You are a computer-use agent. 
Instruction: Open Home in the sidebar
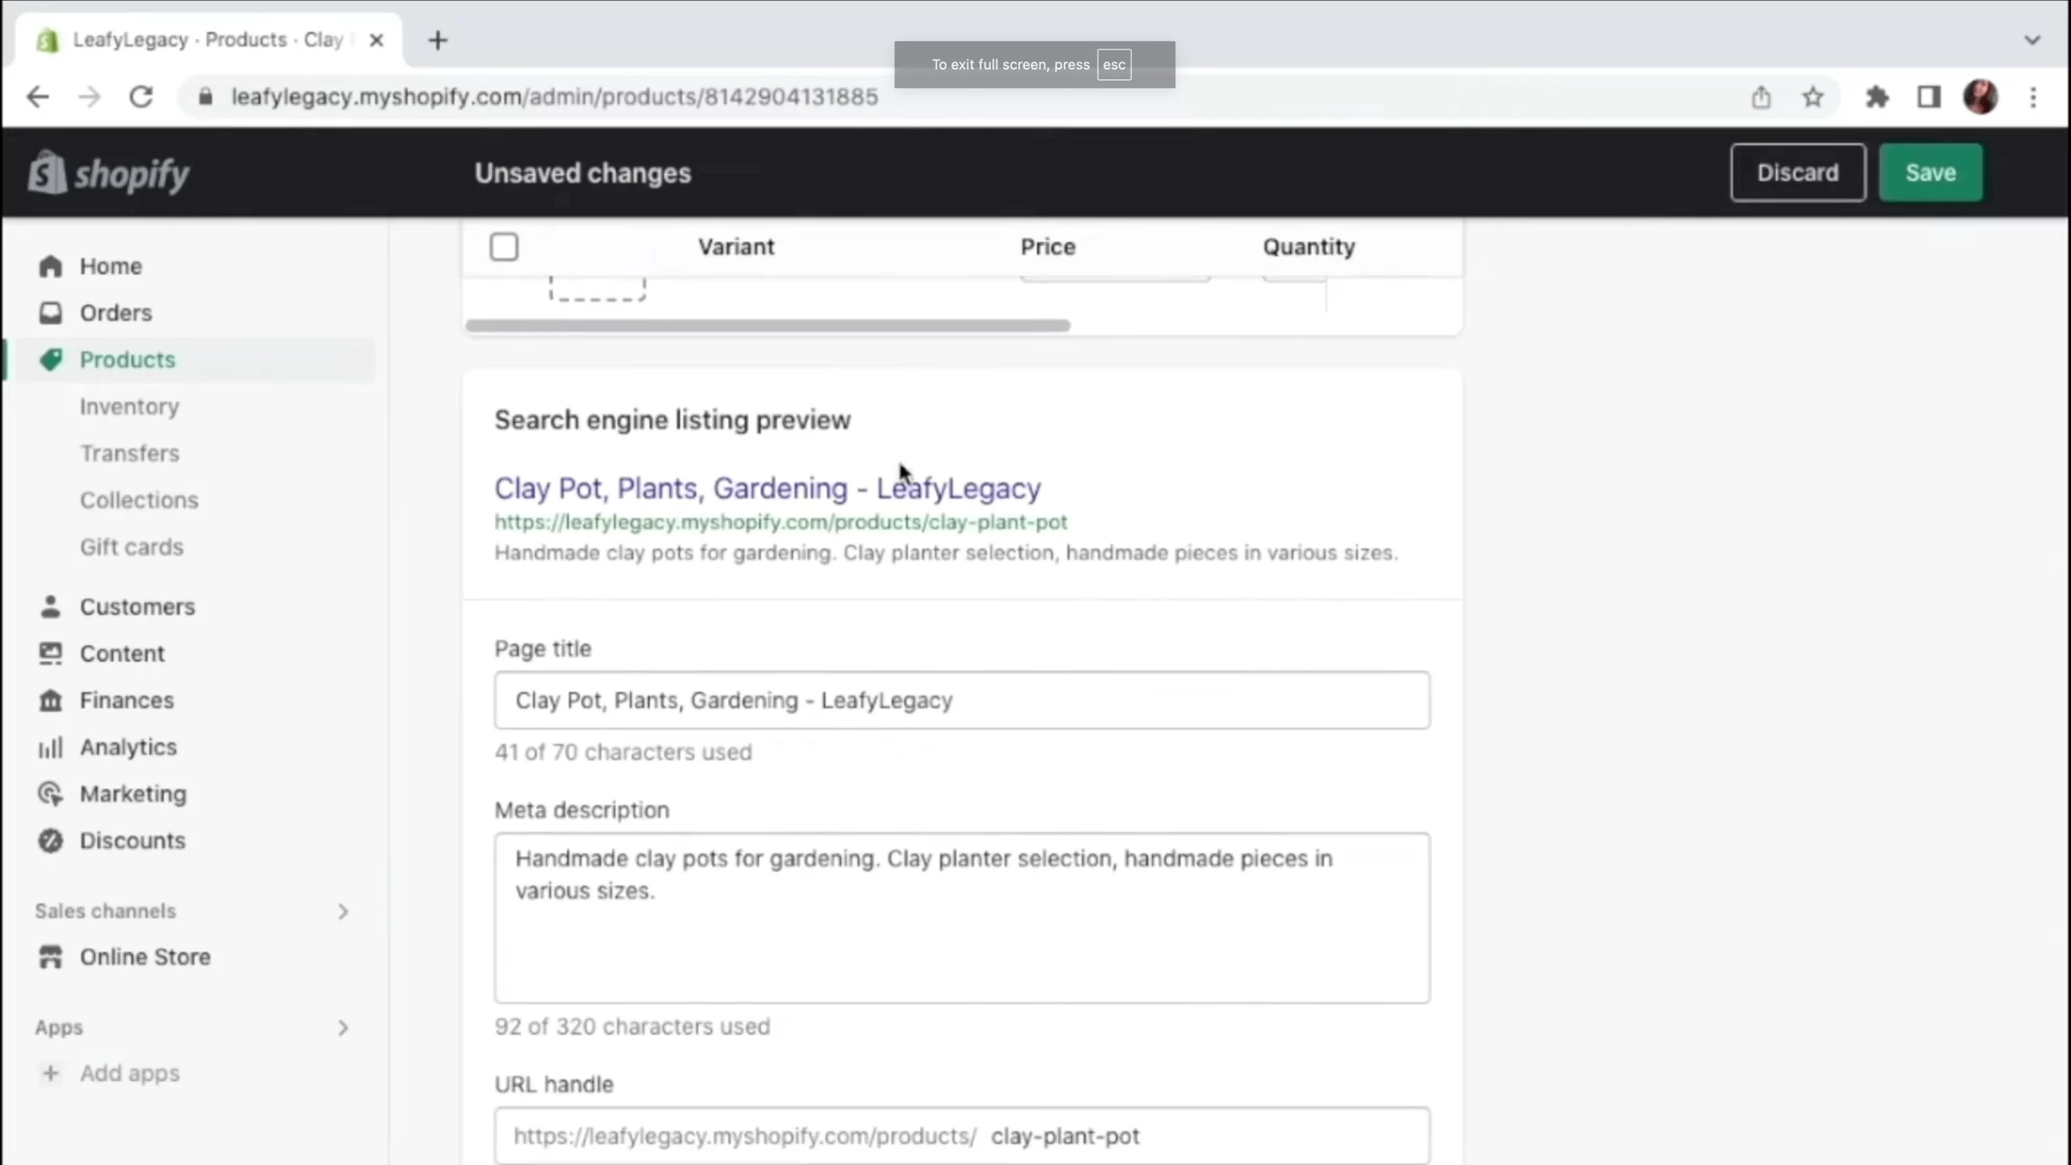pos(111,266)
